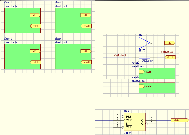Select the 74F74 flip-flop component body

(x=135, y=122)
